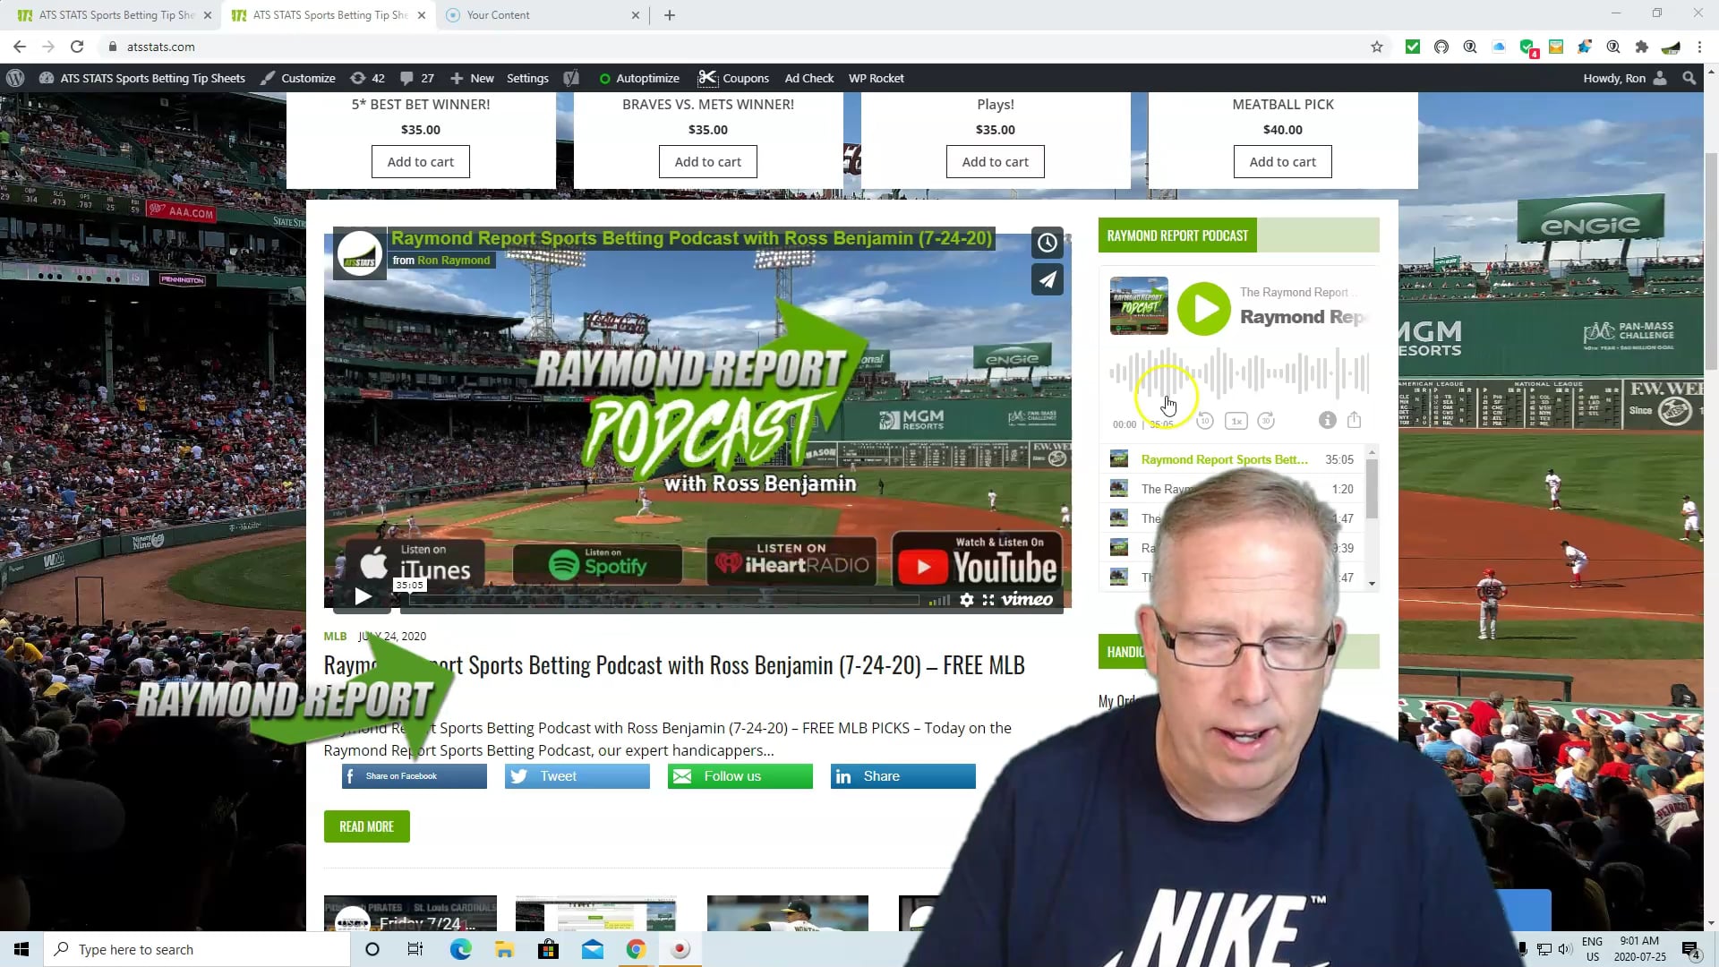This screenshot has width=1719, height=967.
Task: Seek within the podcast waveform
Action: click(1239, 374)
